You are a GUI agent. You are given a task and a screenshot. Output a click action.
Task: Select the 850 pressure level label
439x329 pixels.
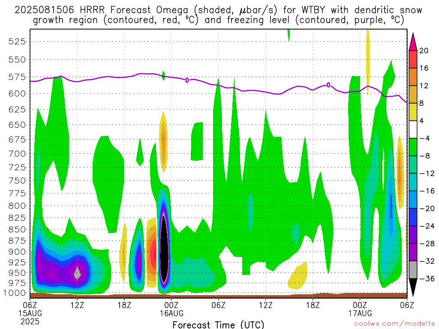17,230
